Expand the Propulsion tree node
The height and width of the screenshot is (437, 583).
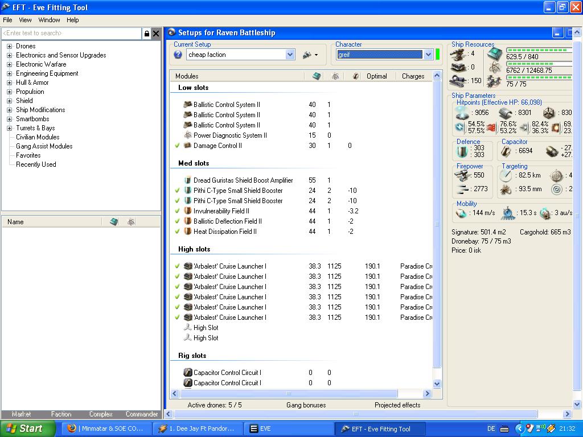click(x=9, y=92)
